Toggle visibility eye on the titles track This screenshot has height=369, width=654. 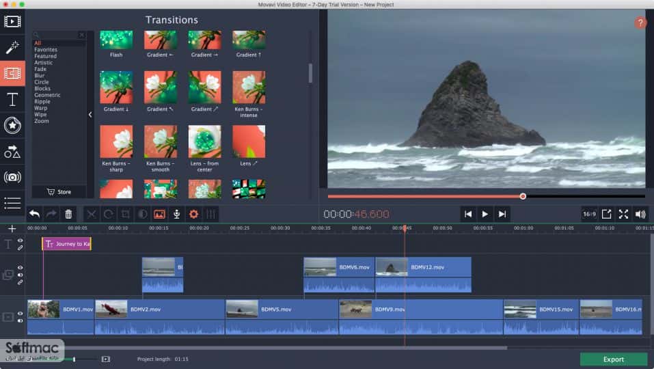pyautogui.click(x=20, y=241)
